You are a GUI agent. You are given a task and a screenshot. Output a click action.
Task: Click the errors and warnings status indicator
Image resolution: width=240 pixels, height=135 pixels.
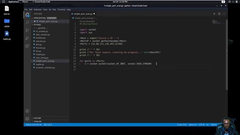pyautogui.click(x=48, y=124)
